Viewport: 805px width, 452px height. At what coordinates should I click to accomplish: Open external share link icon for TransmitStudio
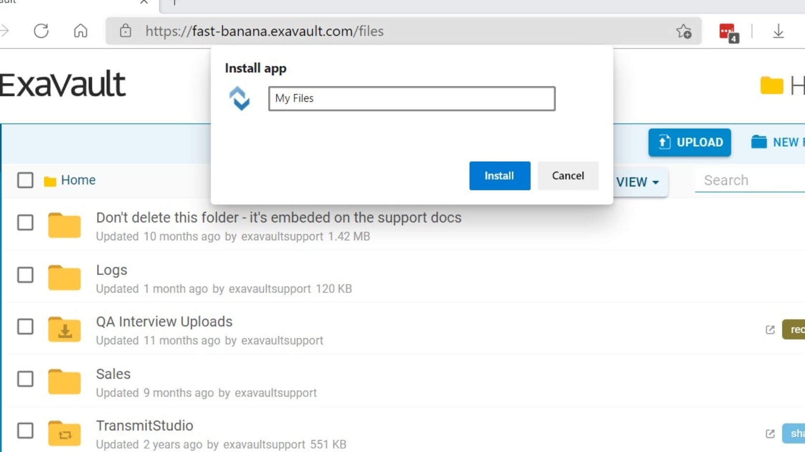point(770,434)
